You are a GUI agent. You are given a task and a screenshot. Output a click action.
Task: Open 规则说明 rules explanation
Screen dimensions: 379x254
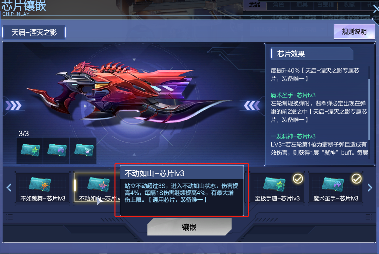[x=354, y=32]
